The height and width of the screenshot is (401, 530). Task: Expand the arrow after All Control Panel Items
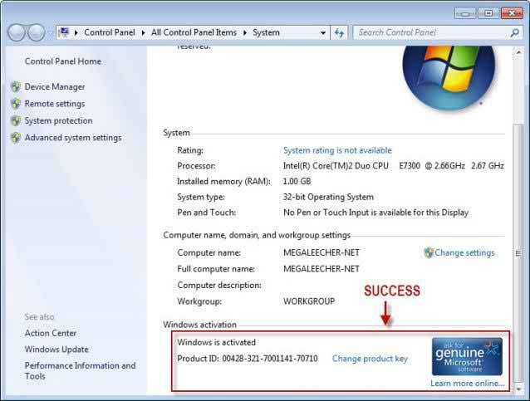(x=245, y=32)
